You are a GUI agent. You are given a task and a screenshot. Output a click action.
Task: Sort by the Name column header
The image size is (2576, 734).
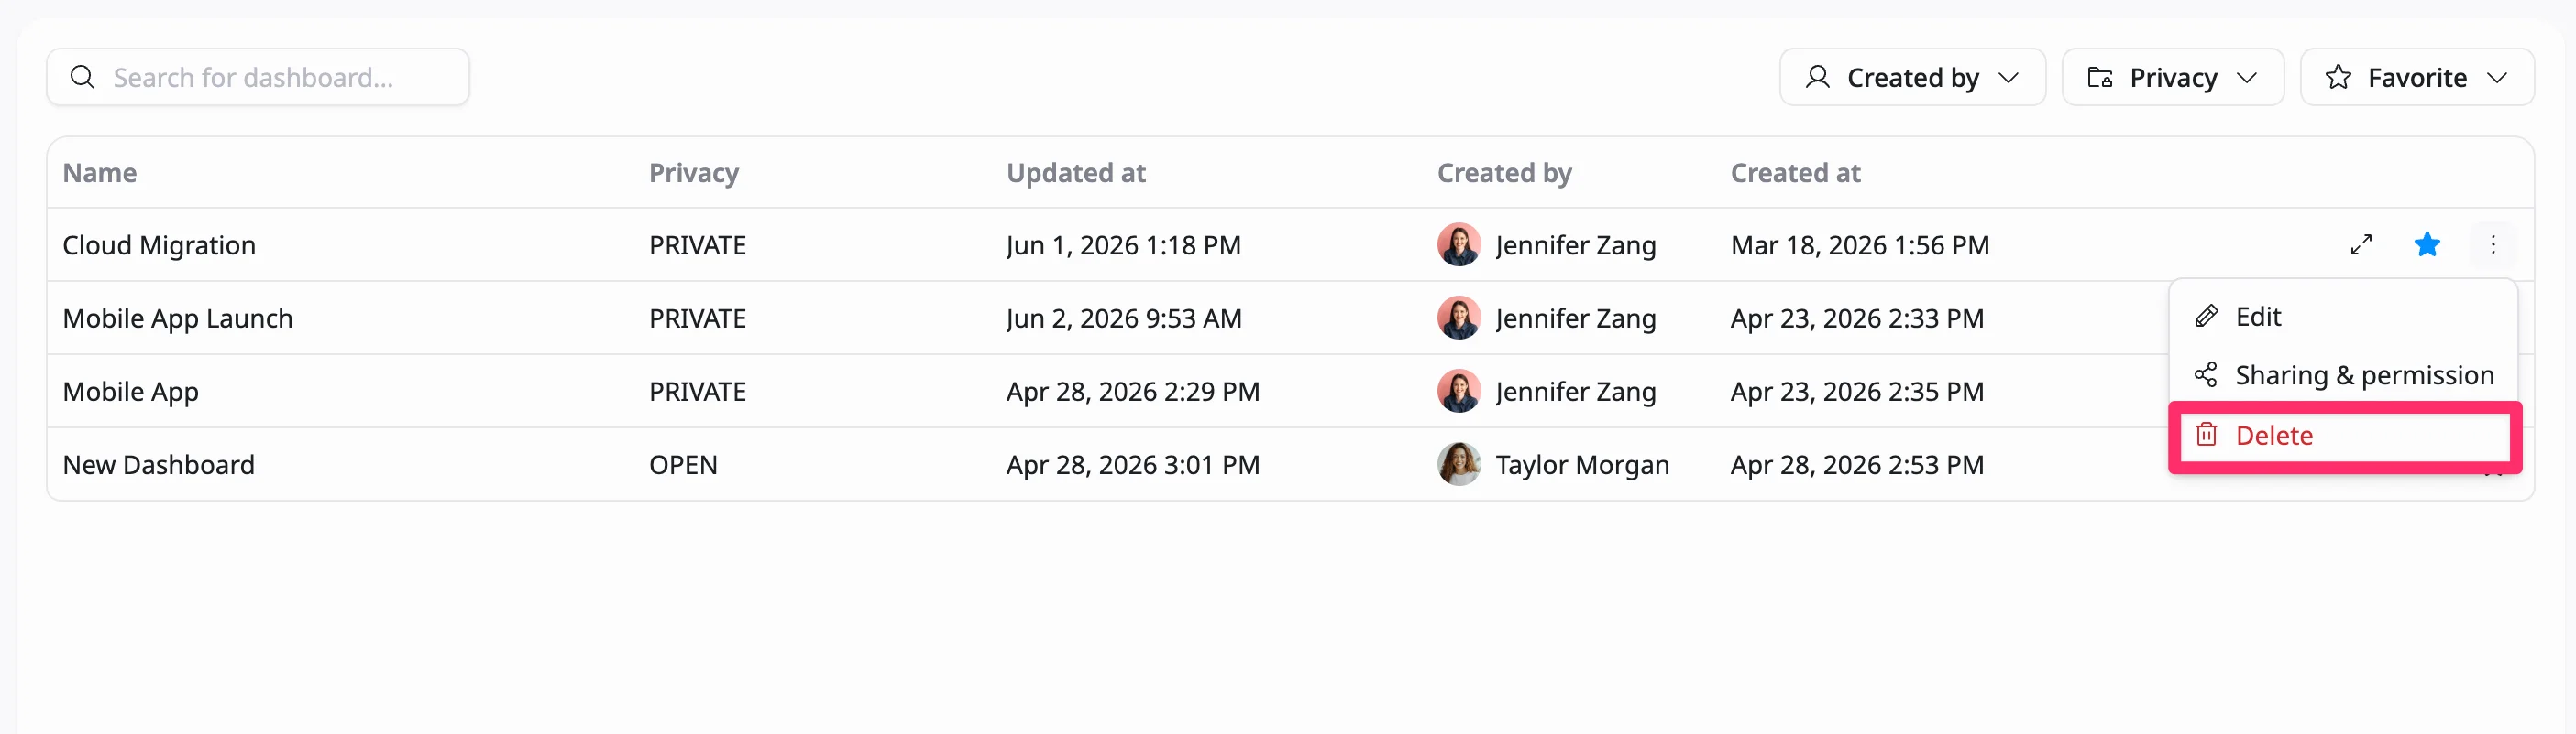pos(100,173)
